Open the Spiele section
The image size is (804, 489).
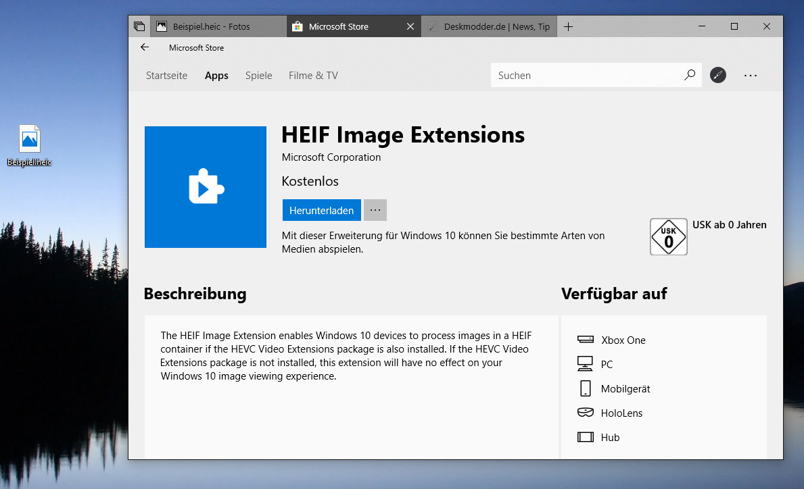click(258, 76)
